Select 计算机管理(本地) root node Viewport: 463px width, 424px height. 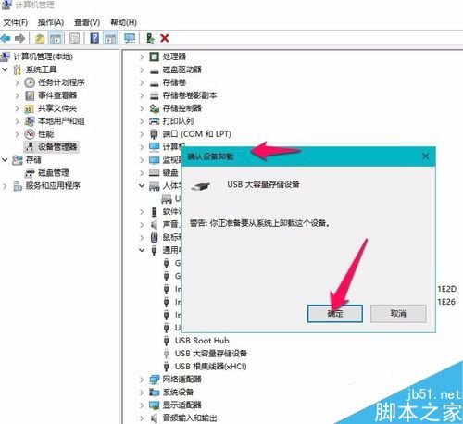(x=43, y=56)
